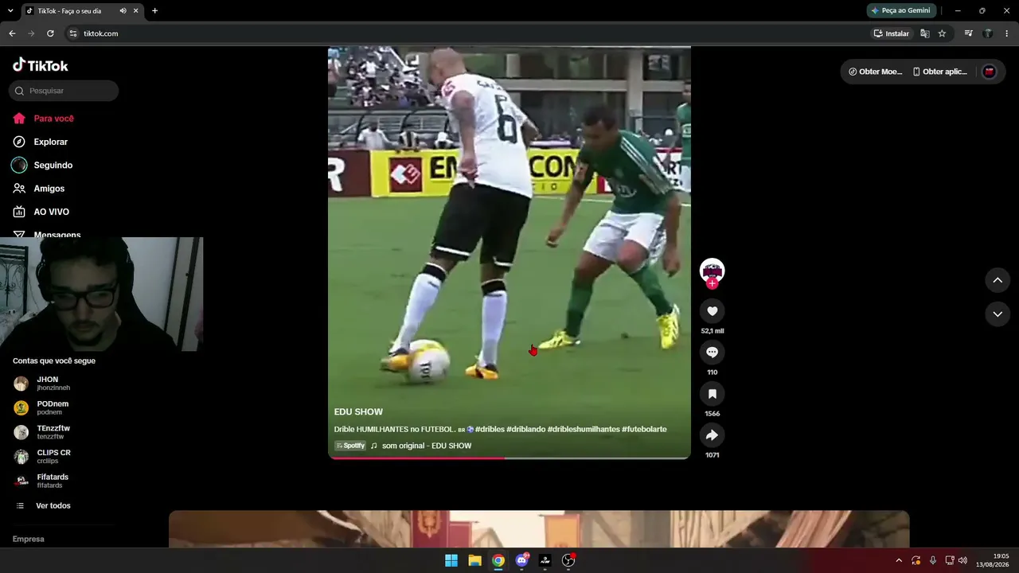Open the volume control in system tray
The width and height of the screenshot is (1019, 573).
coord(962,560)
